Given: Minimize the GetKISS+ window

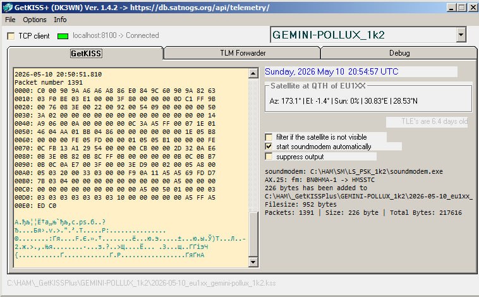Looking at the screenshot, I should 451,8.
